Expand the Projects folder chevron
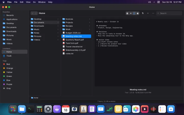The width and height of the screenshot is (184, 115). pyautogui.click(x=89, y=22)
